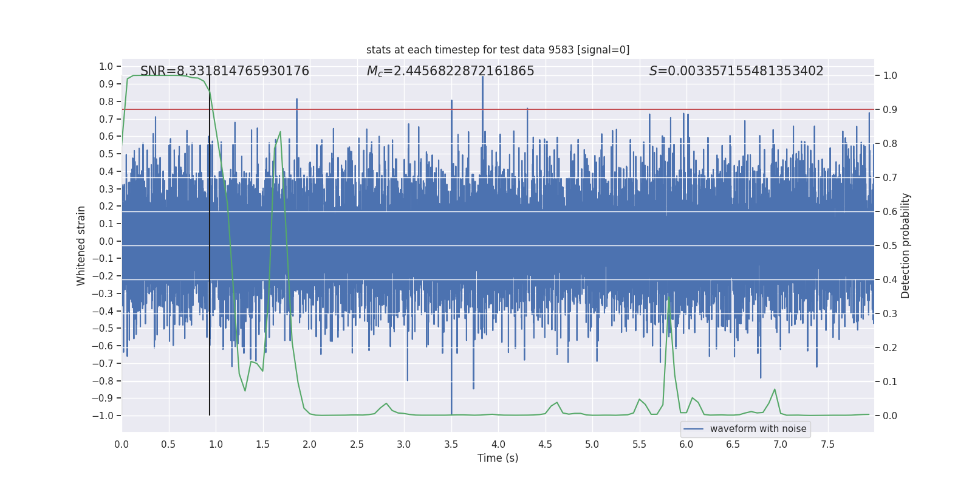Click the 0.6 tick on the Detection probability axis
Screen dimensions: 972x486
890,212
